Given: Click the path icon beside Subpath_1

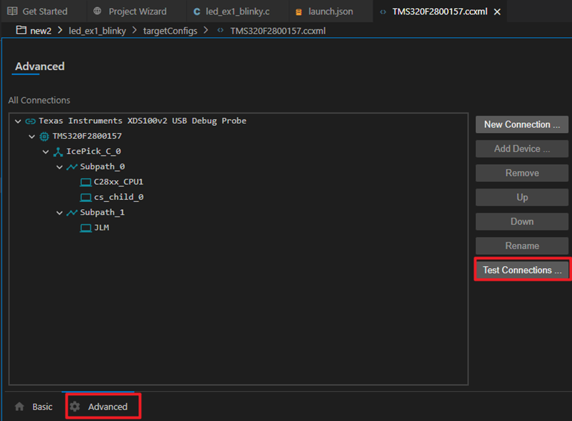Looking at the screenshot, I should pos(72,212).
